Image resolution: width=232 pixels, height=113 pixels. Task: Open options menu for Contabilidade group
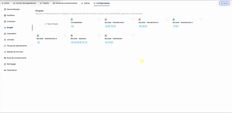point(99,19)
